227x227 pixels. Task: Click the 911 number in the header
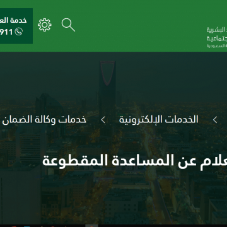point(6,32)
